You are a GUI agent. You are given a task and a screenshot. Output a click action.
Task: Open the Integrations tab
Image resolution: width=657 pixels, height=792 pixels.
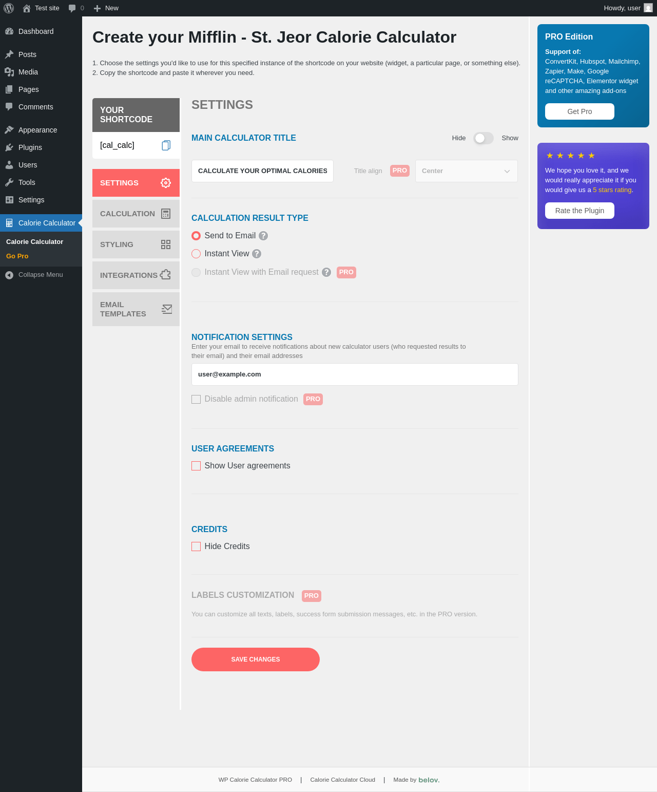tap(136, 275)
